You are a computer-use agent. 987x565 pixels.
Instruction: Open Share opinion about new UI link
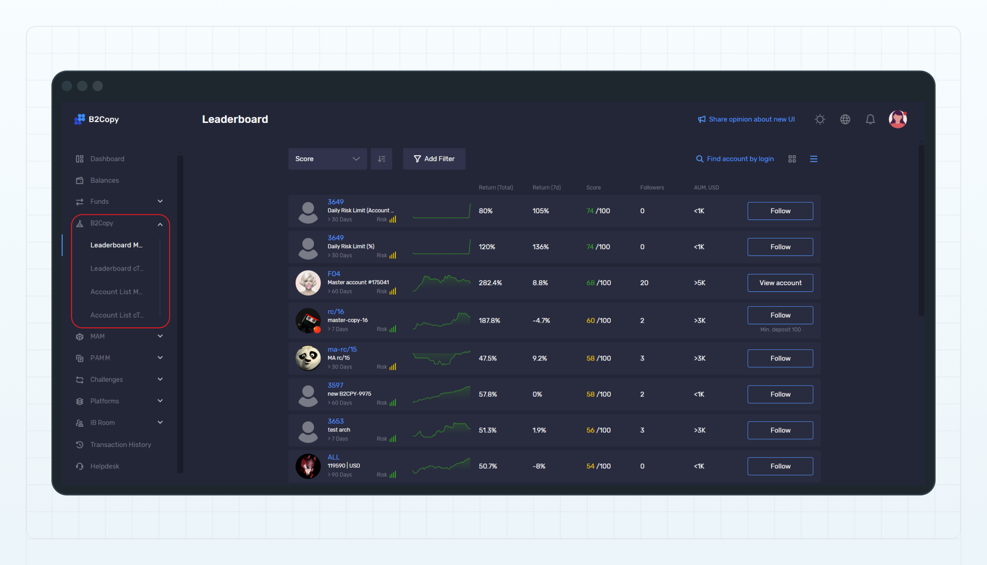[747, 119]
